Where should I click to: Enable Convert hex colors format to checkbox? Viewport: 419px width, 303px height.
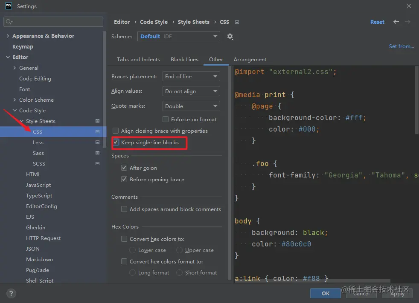point(124,261)
